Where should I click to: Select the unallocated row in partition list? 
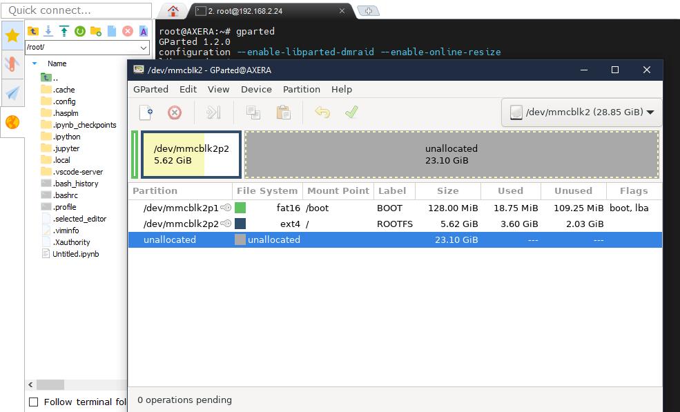[x=395, y=240]
